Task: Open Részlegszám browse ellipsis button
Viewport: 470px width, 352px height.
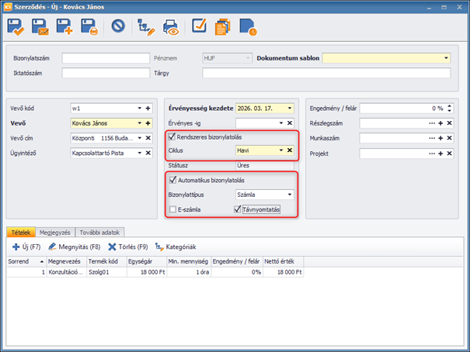Action: (x=432, y=123)
